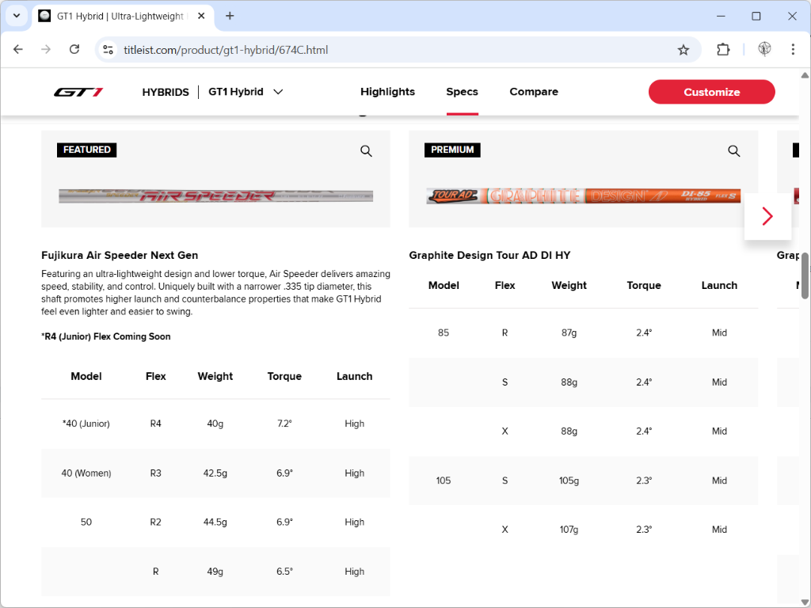This screenshot has height=608, width=811.
Task: Open the tab search dropdown arrow
Action: (17, 16)
